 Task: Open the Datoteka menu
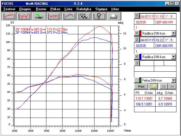(84, 9)
